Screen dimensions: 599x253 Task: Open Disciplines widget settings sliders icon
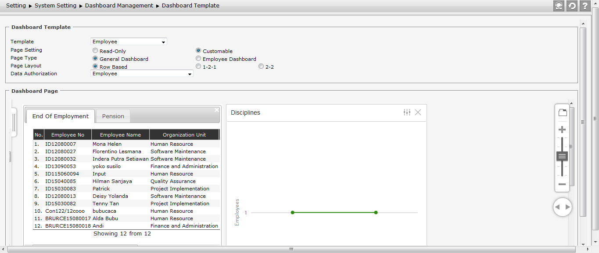pos(407,112)
